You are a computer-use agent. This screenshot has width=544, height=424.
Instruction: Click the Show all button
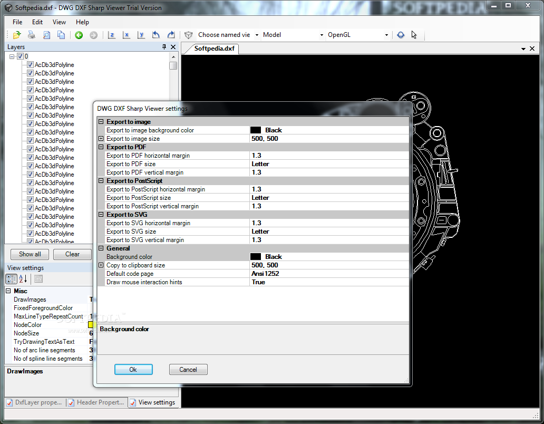tap(30, 254)
